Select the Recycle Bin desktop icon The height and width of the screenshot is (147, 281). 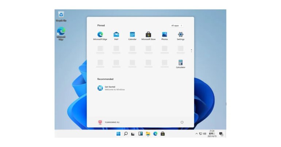(x=61, y=16)
